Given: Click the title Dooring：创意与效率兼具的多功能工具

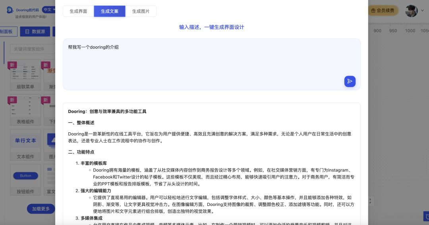Looking at the screenshot, I should (107, 112).
